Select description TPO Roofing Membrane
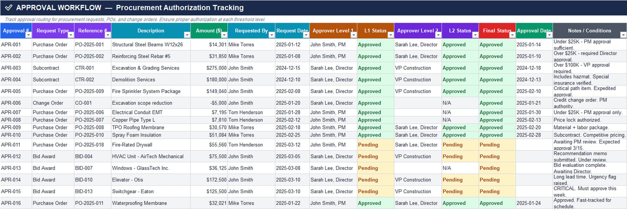The image size is (627, 209). pyautogui.click(x=150, y=128)
